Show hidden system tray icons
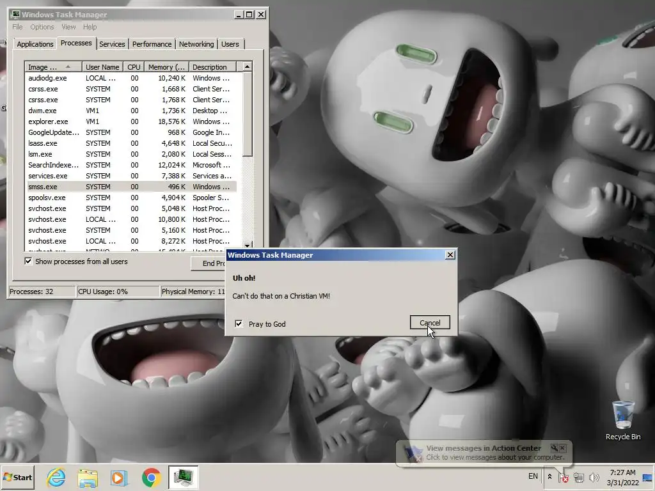Screen dimensions: 655x491 click(x=549, y=477)
